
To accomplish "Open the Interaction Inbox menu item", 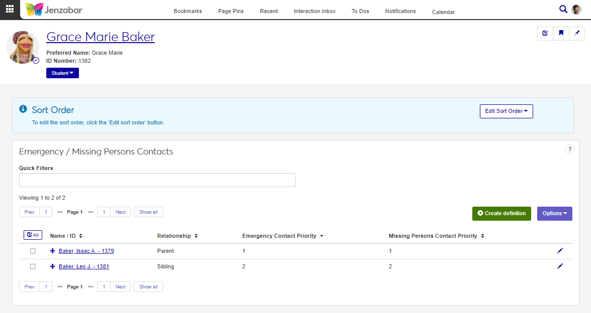I will tap(314, 11).
